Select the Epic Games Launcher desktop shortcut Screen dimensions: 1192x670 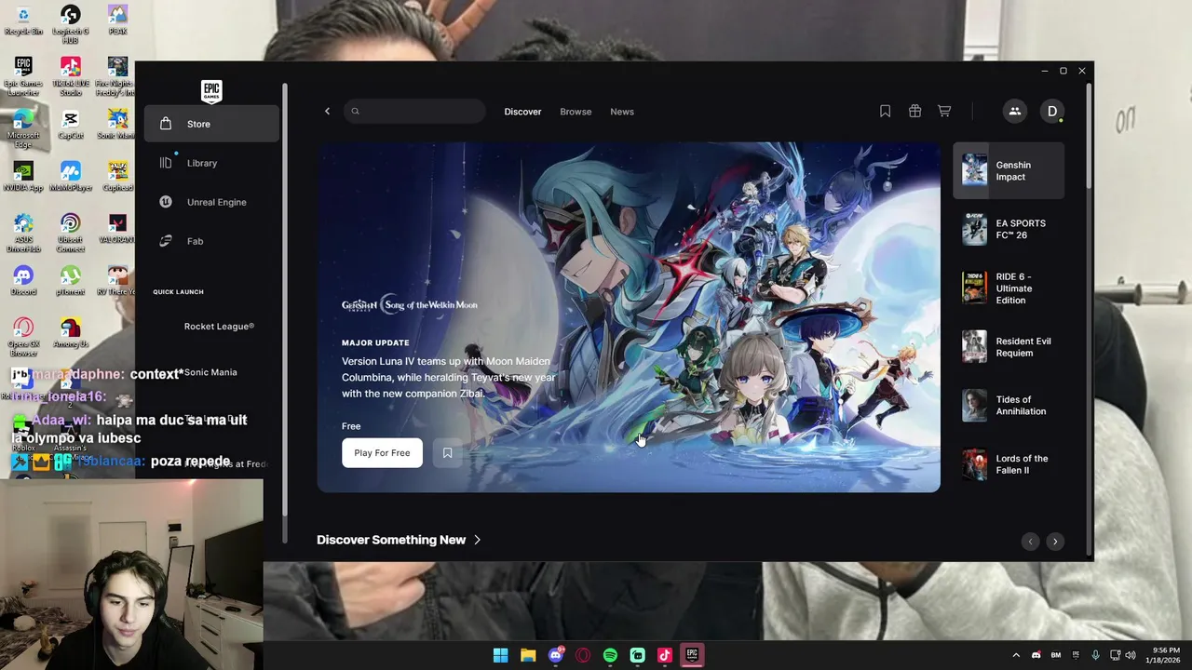point(23,76)
